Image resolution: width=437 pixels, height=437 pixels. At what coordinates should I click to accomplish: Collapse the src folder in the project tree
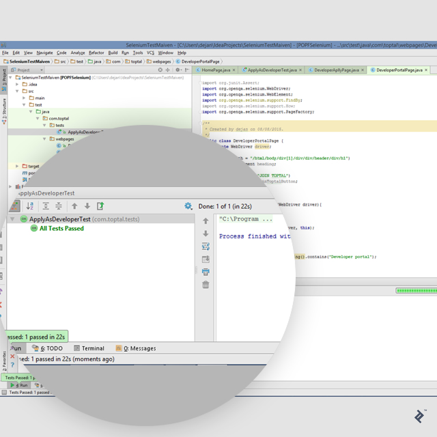[x=17, y=91]
